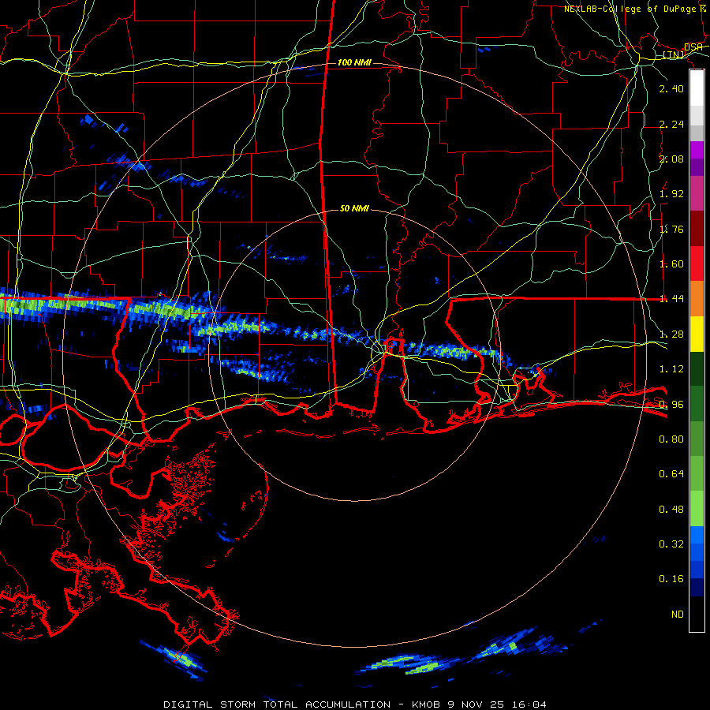Screen dimensions: 710x710
Task: Click the '16:04' time stamp
Action: [x=529, y=704]
